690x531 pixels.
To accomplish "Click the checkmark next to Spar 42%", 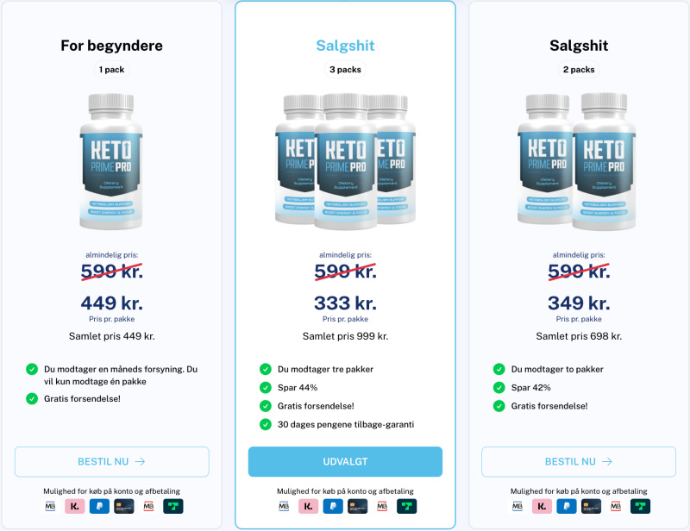I will (499, 388).
